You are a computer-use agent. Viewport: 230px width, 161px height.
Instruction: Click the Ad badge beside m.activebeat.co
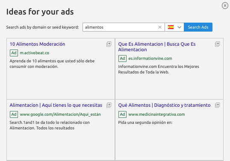[x=14, y=53]
